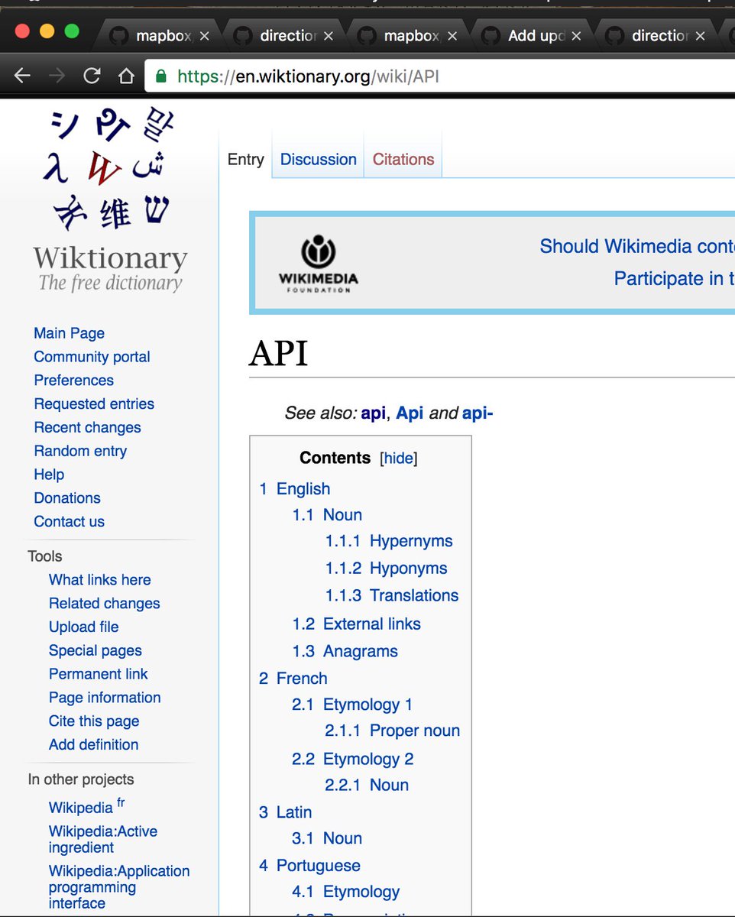This screenshot has width=735, height=917.
Task: Open Community portal
Action: point(92,357)
